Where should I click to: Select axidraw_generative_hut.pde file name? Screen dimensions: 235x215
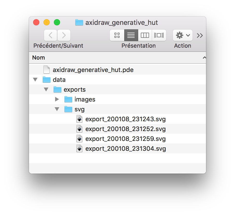pos(93,70)
